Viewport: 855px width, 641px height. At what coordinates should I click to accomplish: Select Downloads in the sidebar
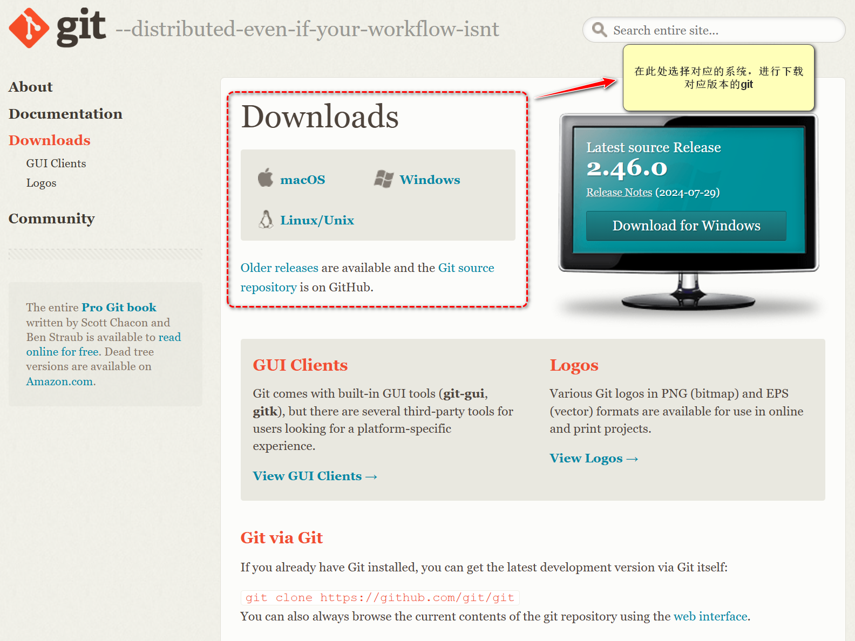tap(50, 140)
